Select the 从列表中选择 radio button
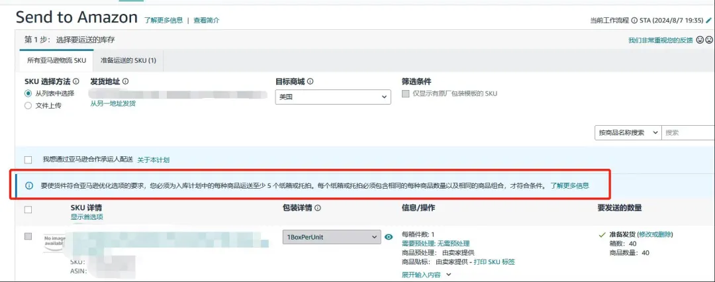 point(28,93)
